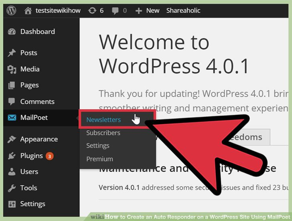Choose Subscribers from MailPoet submenu
The height and width of the screenshot is (221, 292).
tap(103, 133)
